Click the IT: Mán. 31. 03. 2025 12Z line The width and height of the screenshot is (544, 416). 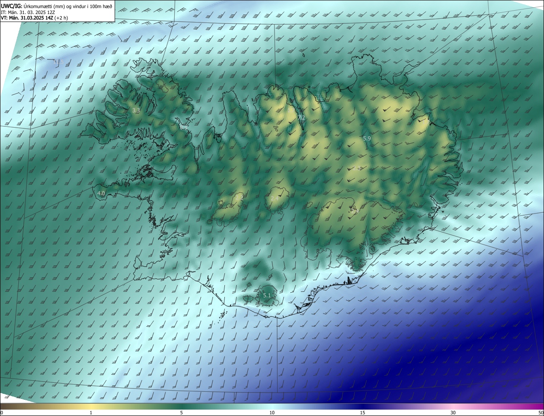[28, 12]
